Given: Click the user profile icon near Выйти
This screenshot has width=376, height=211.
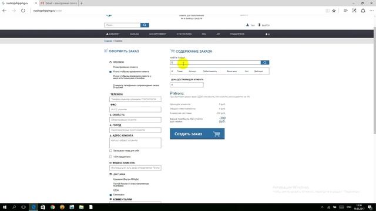Looking at the screenshot, I should click(247, 25).
